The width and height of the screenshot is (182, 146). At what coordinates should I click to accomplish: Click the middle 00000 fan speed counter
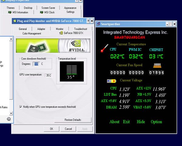[136, 73]
